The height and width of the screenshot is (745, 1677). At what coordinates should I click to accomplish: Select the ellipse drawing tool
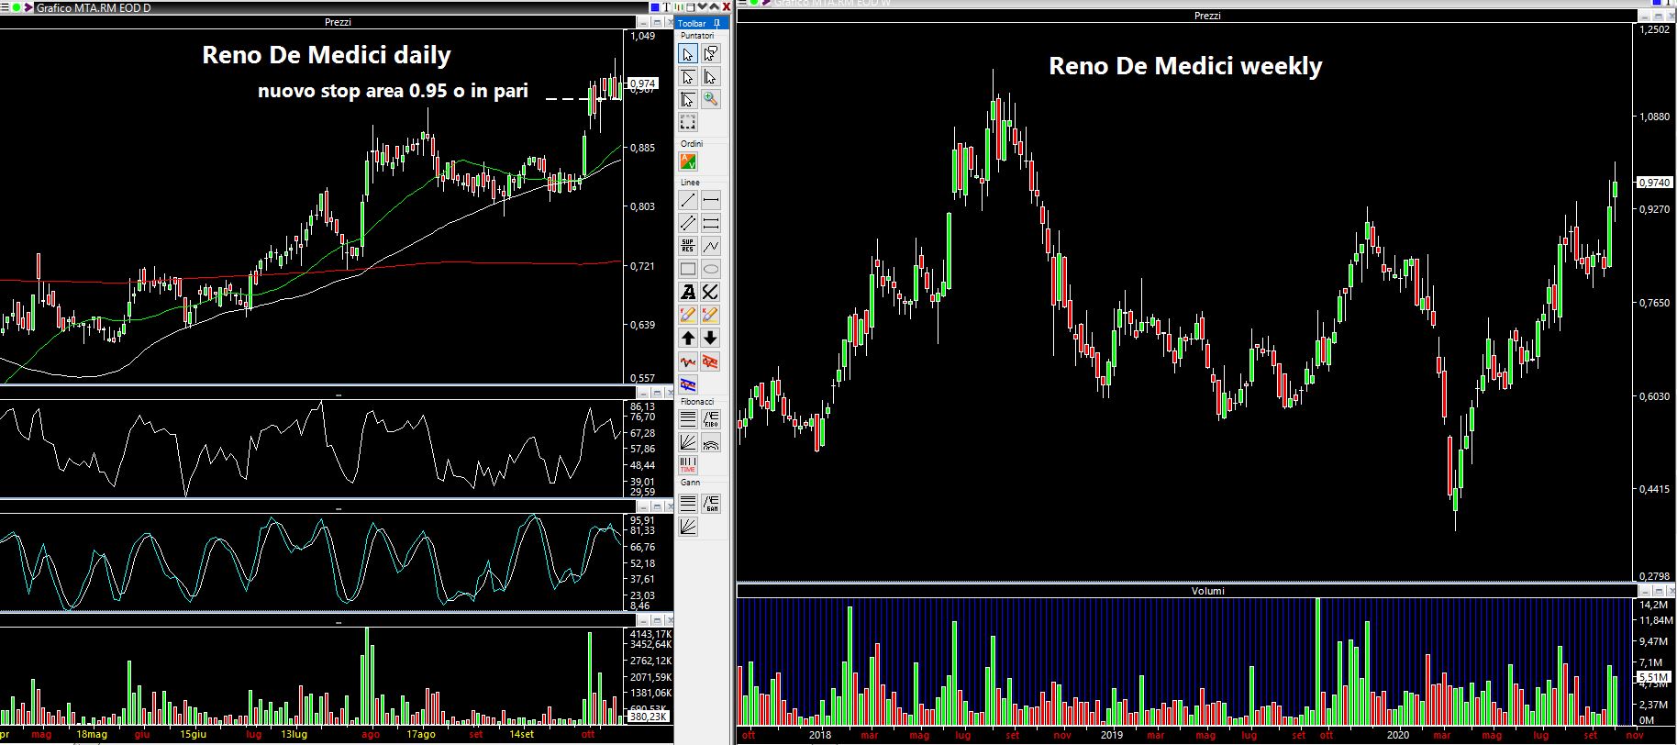click(x=711, y=269)
